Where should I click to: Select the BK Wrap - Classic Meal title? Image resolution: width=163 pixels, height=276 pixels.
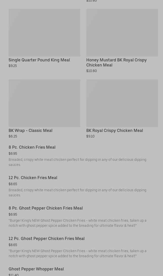pos(30,131)
